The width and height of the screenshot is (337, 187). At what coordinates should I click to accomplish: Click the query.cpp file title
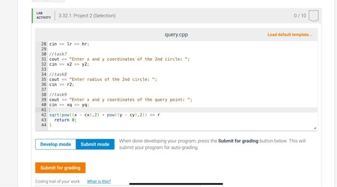(x=176, y=35)
